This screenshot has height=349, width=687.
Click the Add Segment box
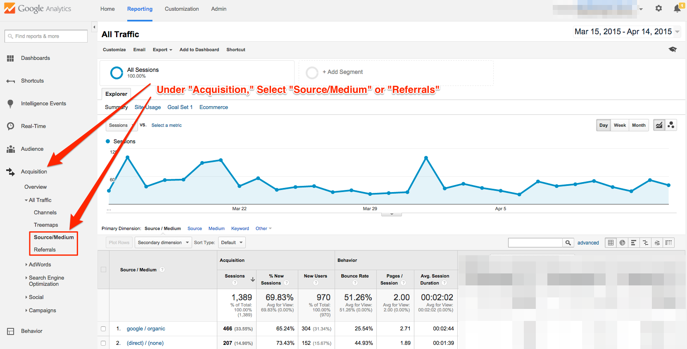pos(396,73)
